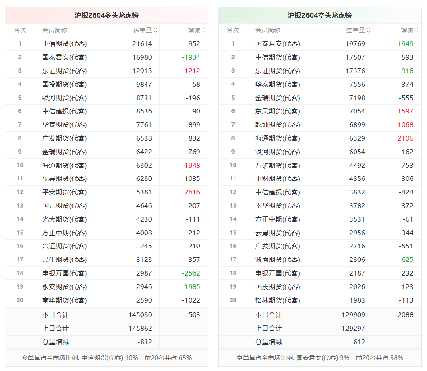Select 海通期货(代客) in short table
This screenshot has height=371, width=427.
point(278,138)
